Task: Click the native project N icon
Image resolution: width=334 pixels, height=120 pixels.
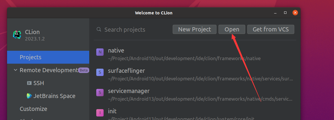Action: (100, 52)
